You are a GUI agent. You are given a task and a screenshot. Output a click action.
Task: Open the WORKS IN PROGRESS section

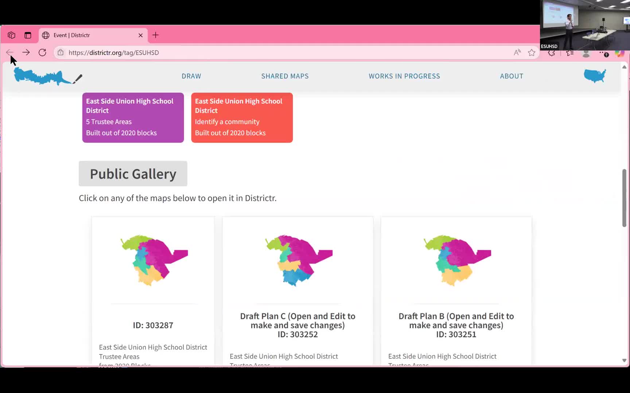tap(404, 76)
